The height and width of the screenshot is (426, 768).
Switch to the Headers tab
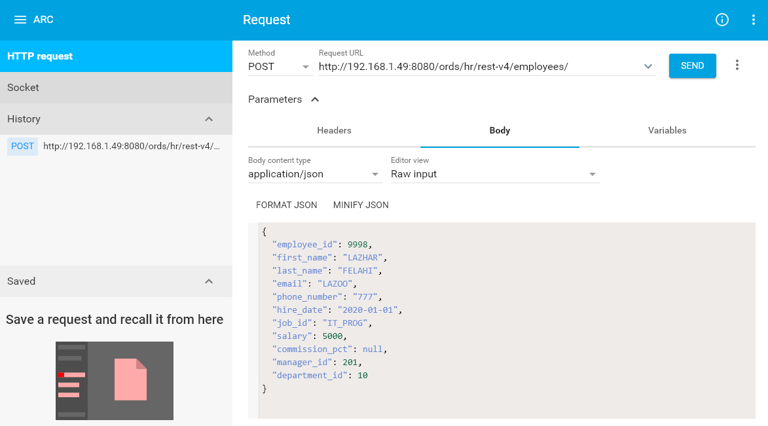(334, 130)
